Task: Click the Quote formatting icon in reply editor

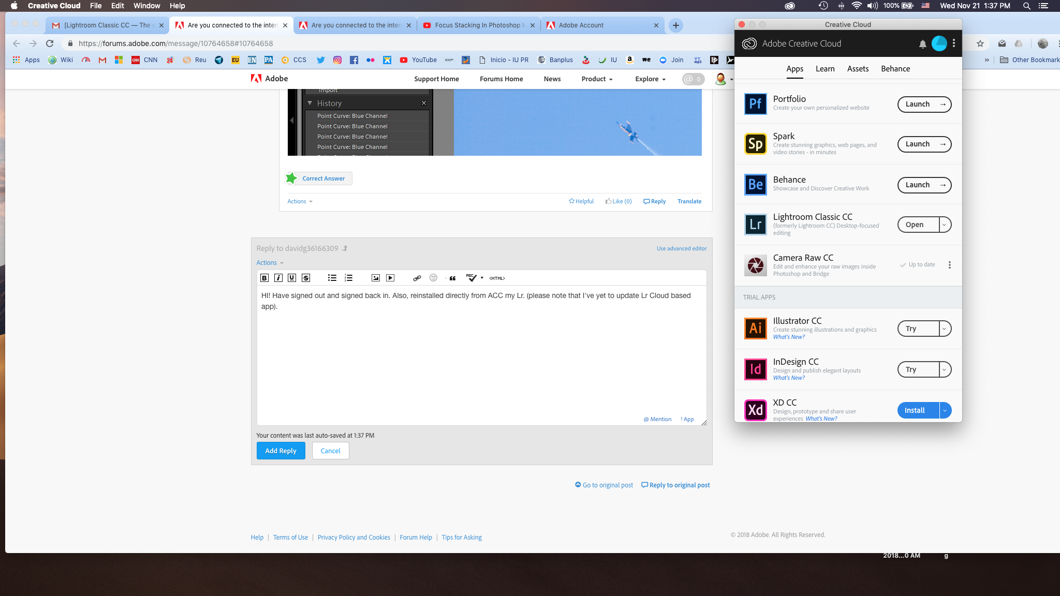Action: pos(452,278)
